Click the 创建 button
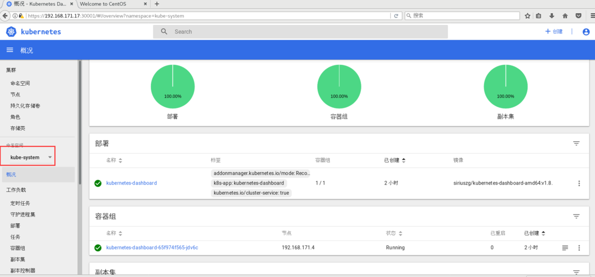 553,32
